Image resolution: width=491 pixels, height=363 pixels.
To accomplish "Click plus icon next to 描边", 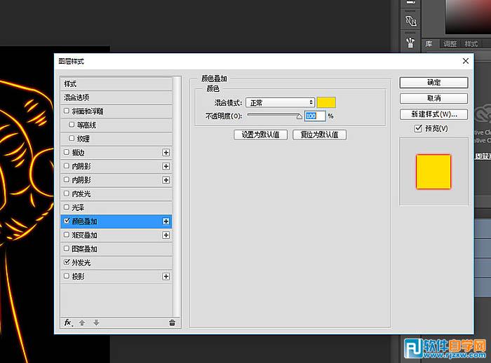I will (x=166, y=152).
